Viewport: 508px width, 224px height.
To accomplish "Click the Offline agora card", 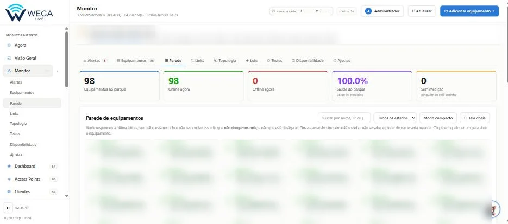I will coord(288,86).
